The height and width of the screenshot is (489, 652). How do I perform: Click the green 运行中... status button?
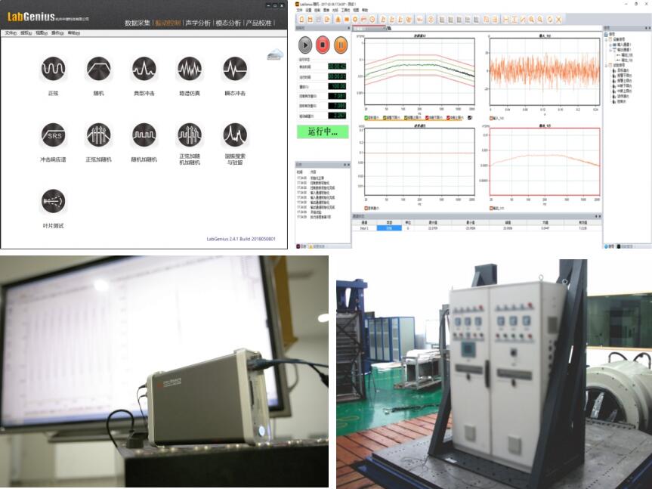pos(323,132)
